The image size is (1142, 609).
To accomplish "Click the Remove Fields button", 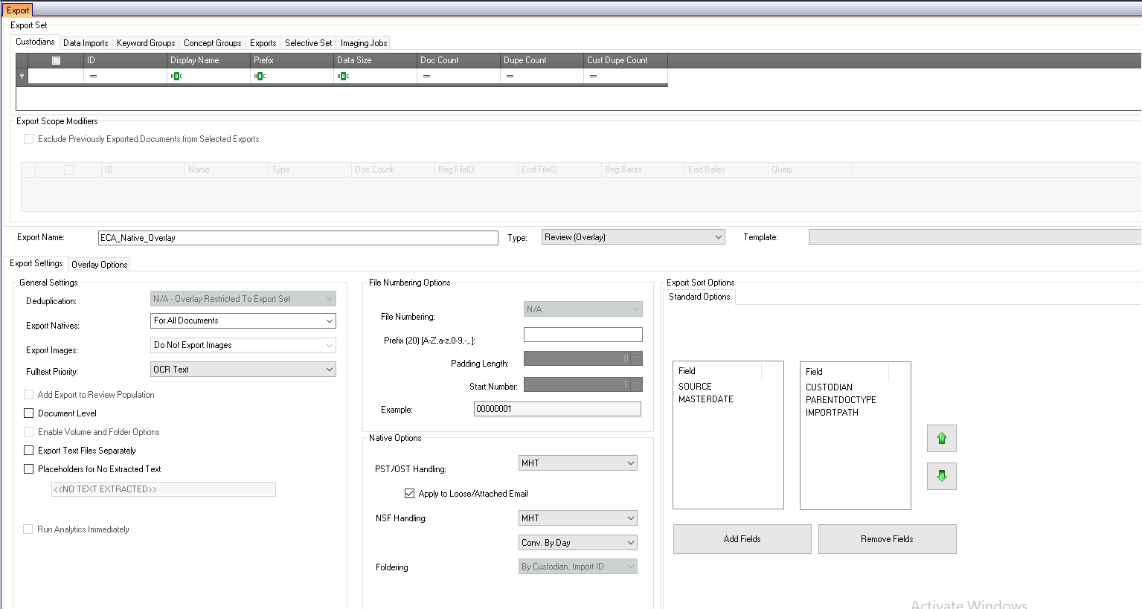I will tap(887, 539).
